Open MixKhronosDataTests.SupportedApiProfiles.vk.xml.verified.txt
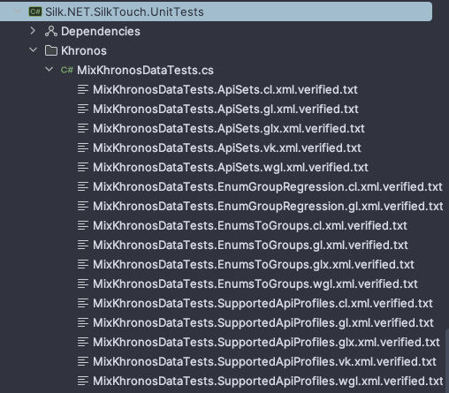Image resolution: width=449 pixels, height=393 pixels. [264, 361]
